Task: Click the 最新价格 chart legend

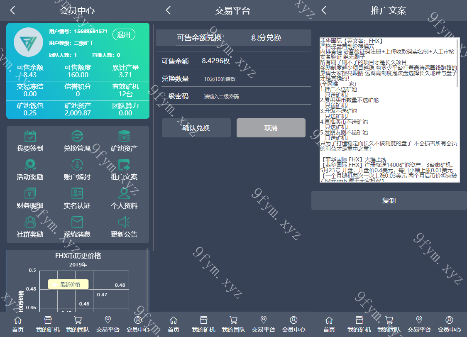Action: (x=68, y=284)
